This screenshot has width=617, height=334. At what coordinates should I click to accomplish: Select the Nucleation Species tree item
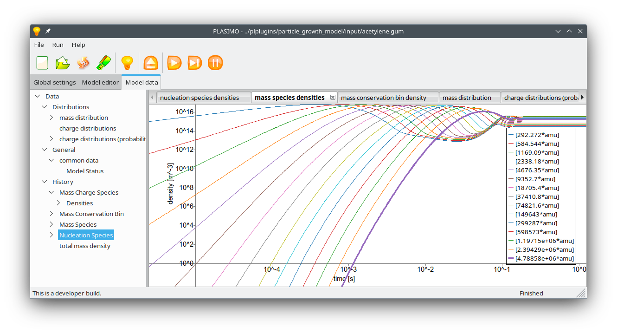86,235
